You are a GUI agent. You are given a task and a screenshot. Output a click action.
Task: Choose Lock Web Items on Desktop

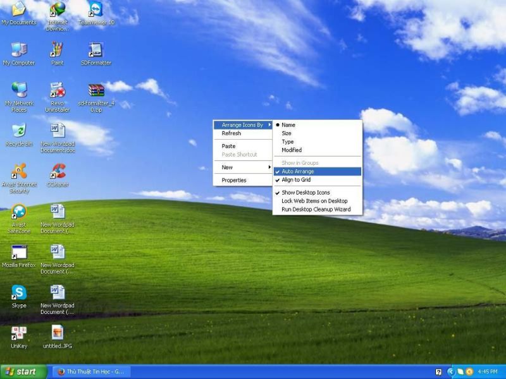pos(318,201)
